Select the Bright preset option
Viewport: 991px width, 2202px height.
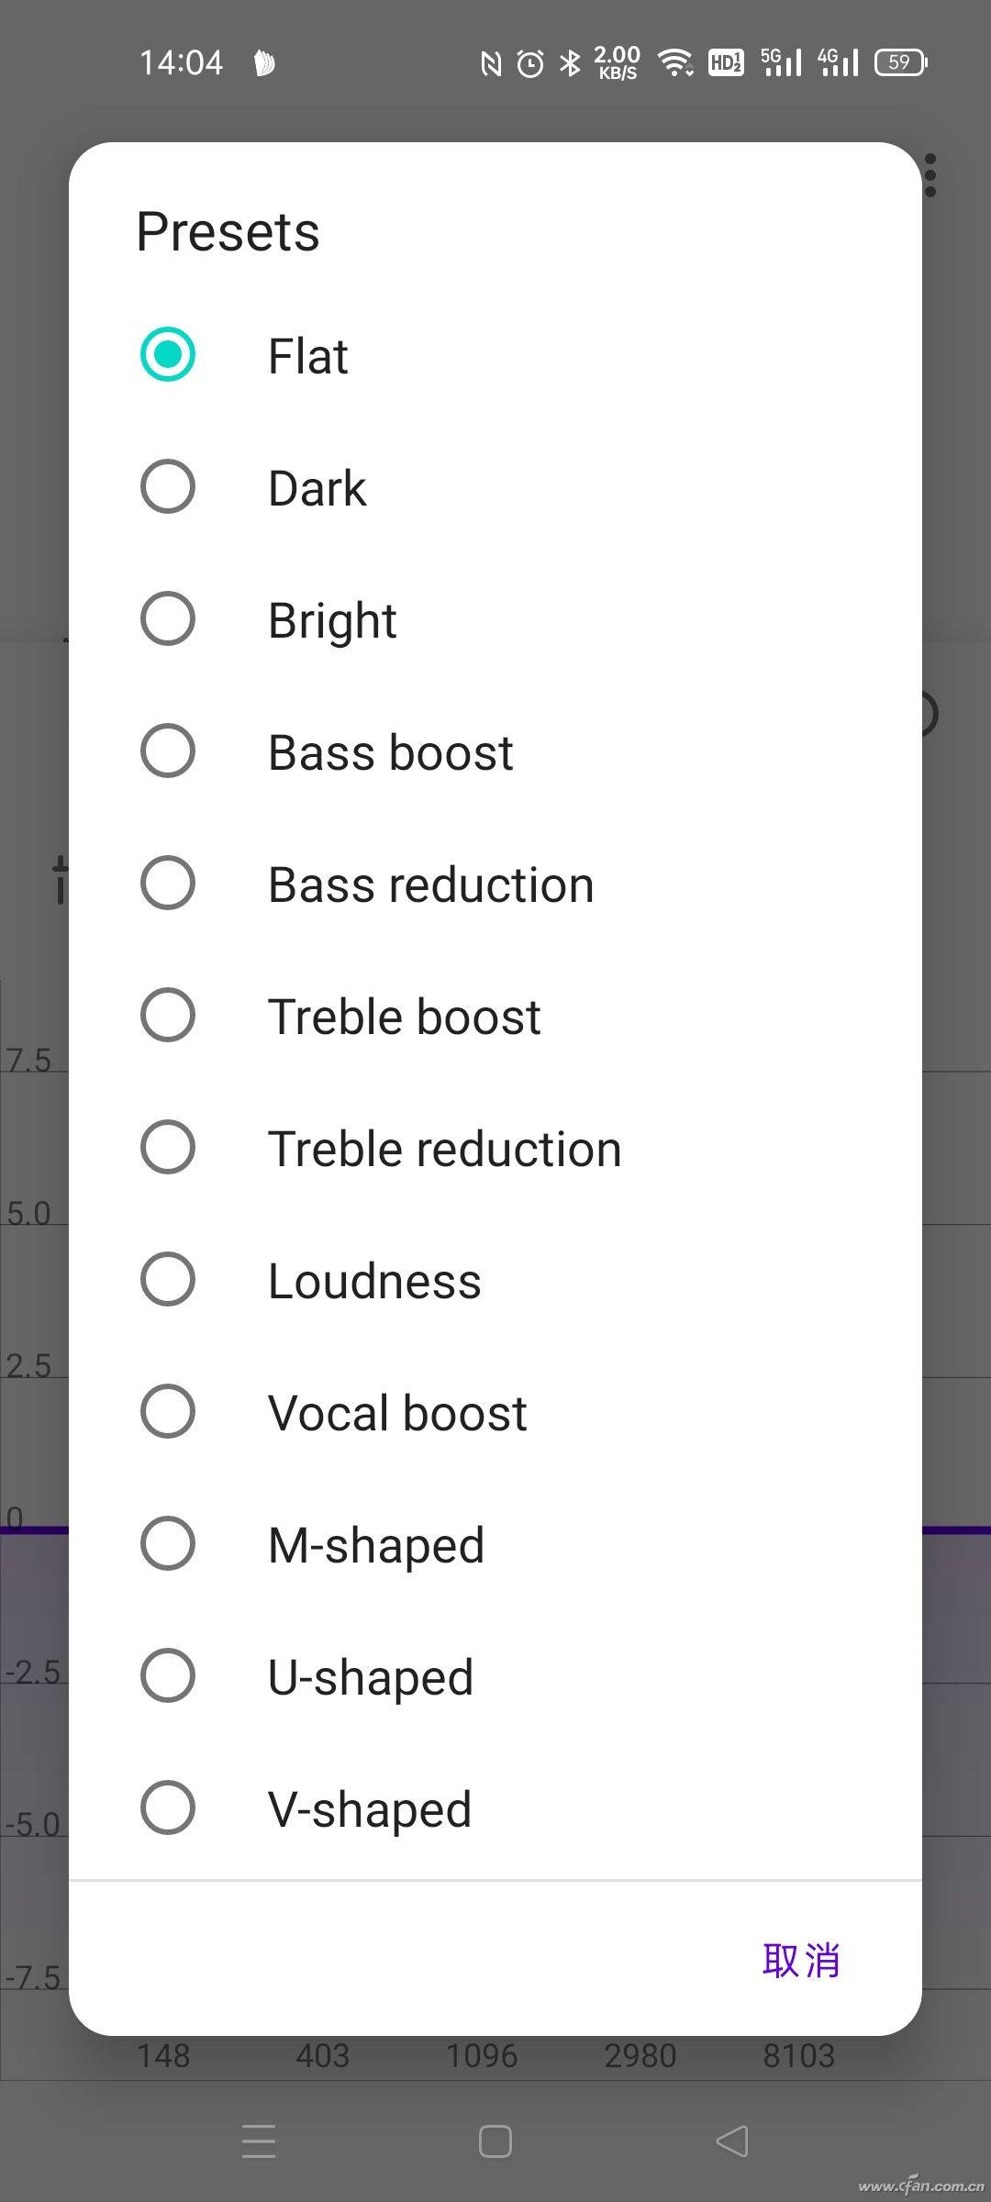pos(168,618)
